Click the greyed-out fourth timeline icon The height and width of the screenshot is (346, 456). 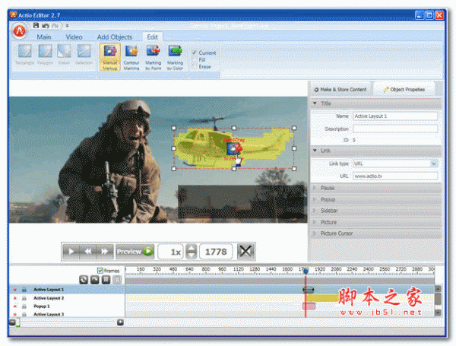click(x=117, y=280)
